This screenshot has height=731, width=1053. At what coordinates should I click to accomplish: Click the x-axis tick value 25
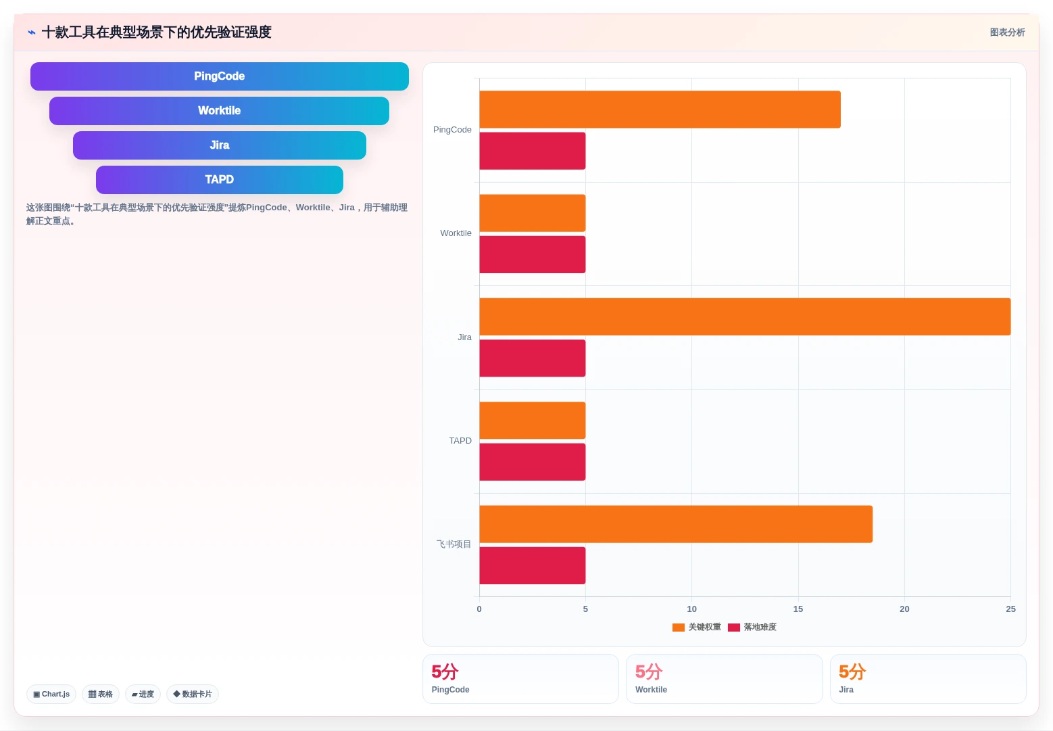click(x=1010, y=609)
